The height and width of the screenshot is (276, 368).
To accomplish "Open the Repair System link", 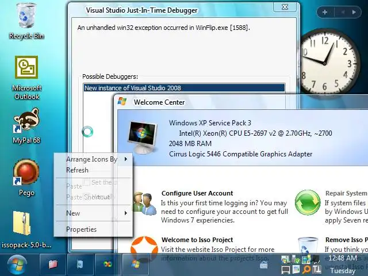I will click(x=346, y=193).
